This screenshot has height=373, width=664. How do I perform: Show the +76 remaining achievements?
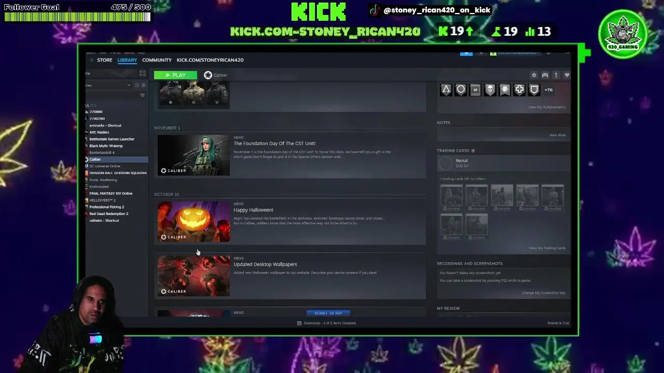[548, 90]
